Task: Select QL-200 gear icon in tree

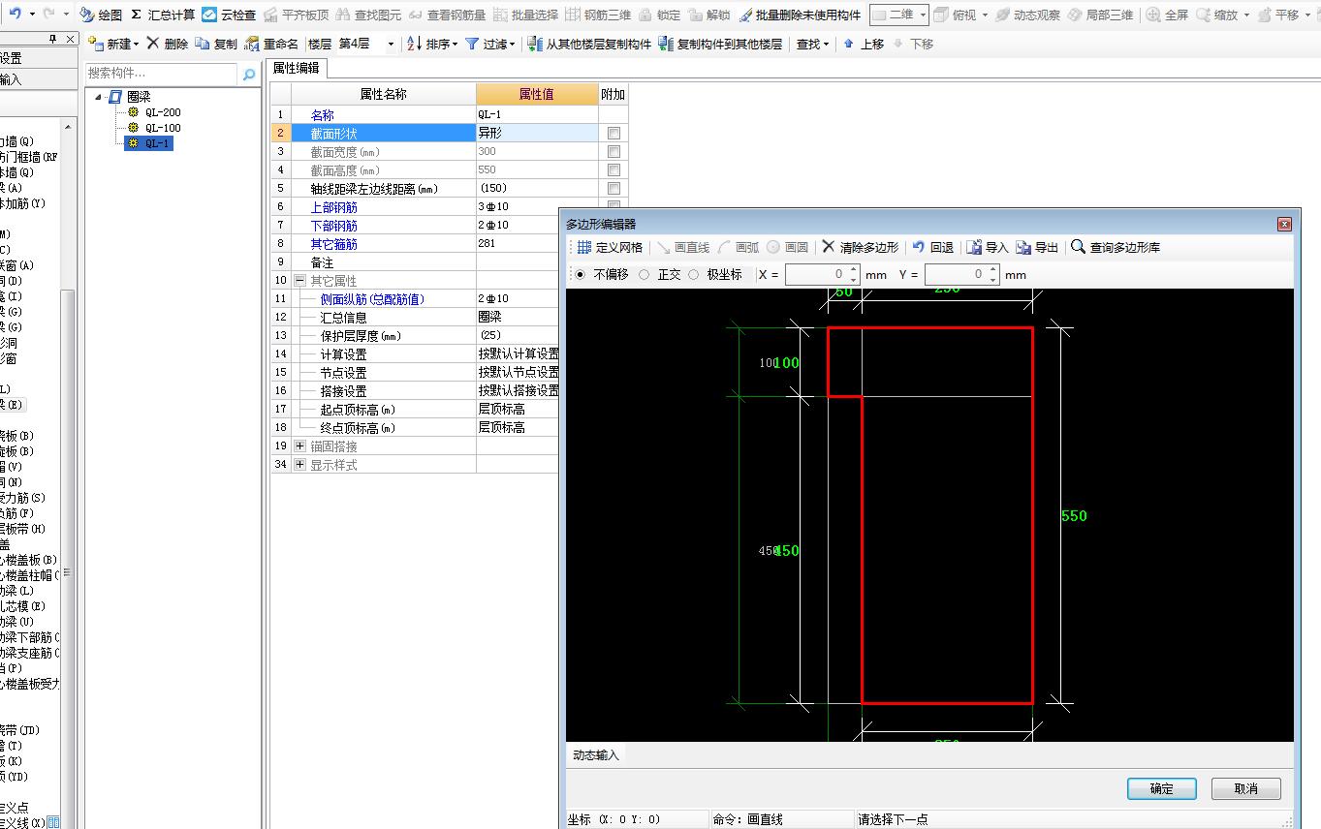Action: 134,112
